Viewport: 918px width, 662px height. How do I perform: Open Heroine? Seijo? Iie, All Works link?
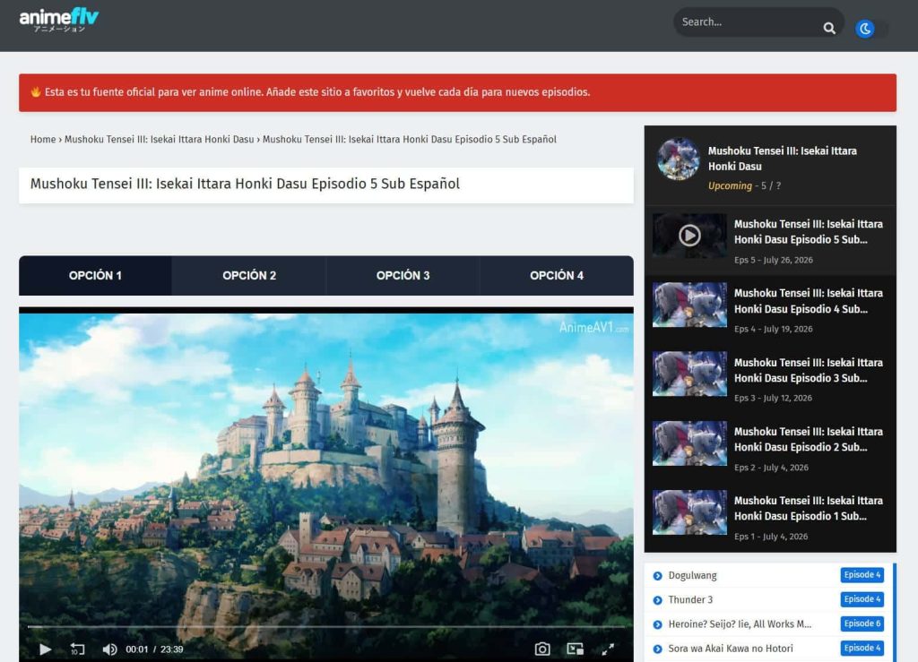click(x=740, y=624)
